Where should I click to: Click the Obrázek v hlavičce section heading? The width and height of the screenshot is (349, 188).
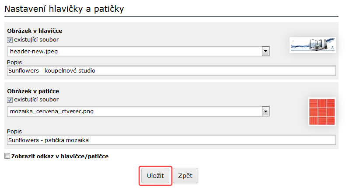[35, 31]
